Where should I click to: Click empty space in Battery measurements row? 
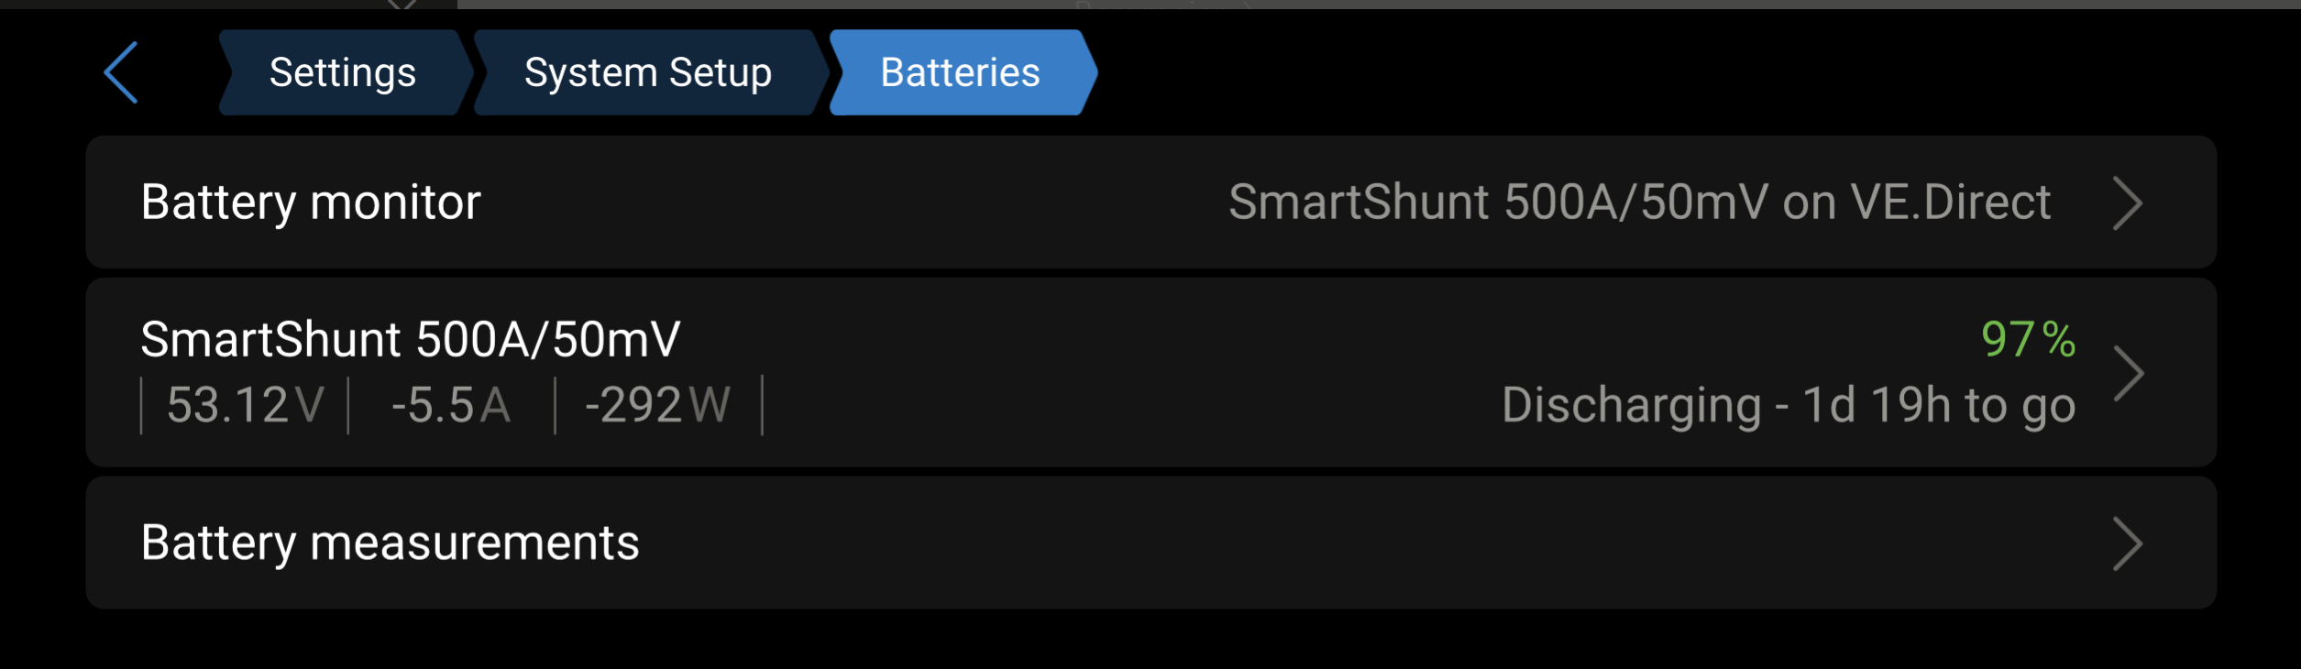[x=1283, y=543]
